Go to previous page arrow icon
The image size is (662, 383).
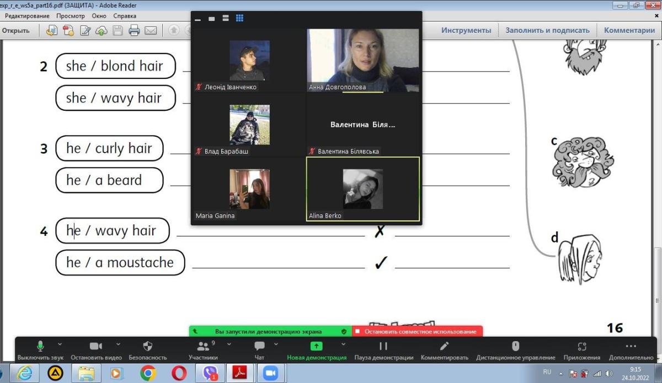click(173, 30)
